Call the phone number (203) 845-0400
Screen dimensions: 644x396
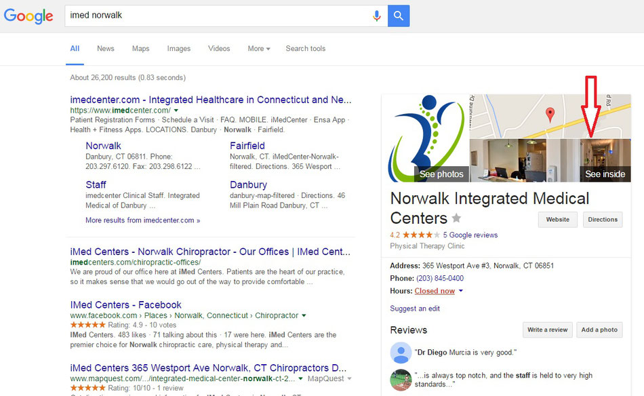click(440, 278)
